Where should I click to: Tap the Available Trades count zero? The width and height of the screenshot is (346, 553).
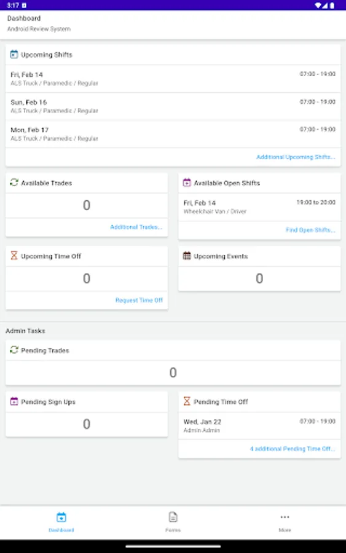click(87, 205)
